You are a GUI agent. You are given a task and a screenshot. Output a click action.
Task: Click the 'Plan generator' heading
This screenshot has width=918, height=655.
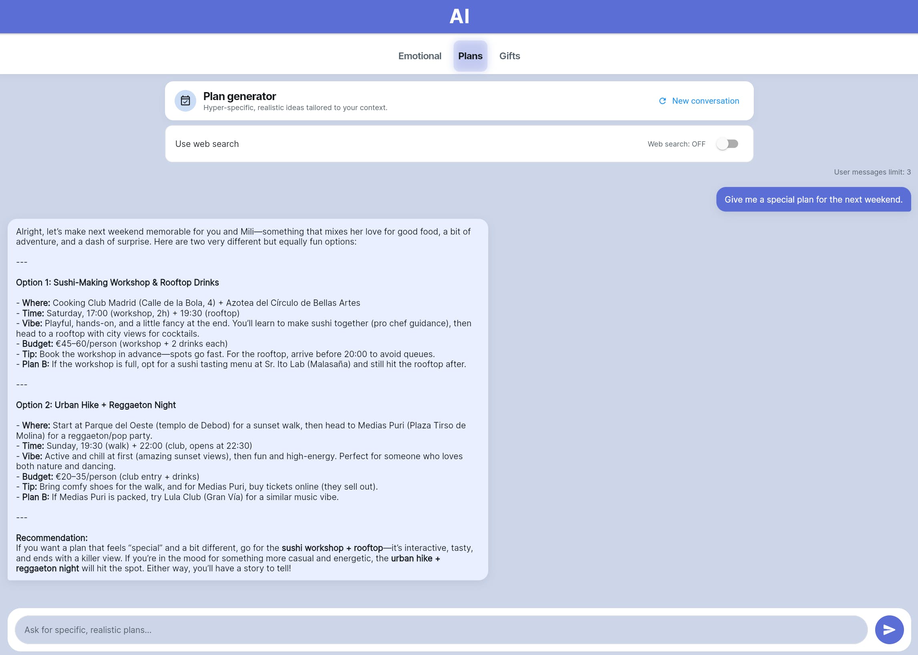coord(239,96)
